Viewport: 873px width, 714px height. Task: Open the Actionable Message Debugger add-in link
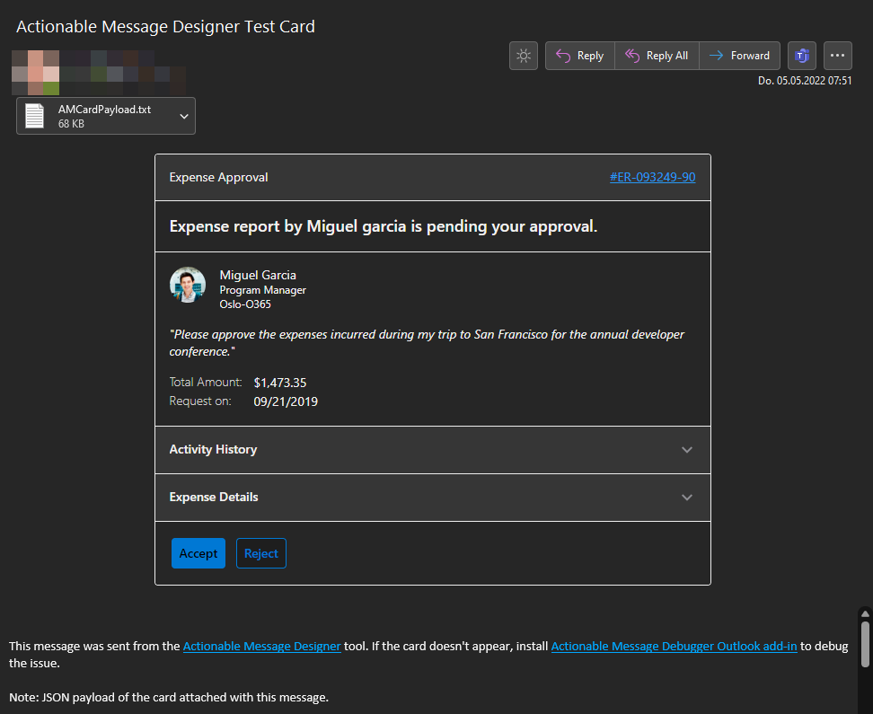(x=674, y=646)
